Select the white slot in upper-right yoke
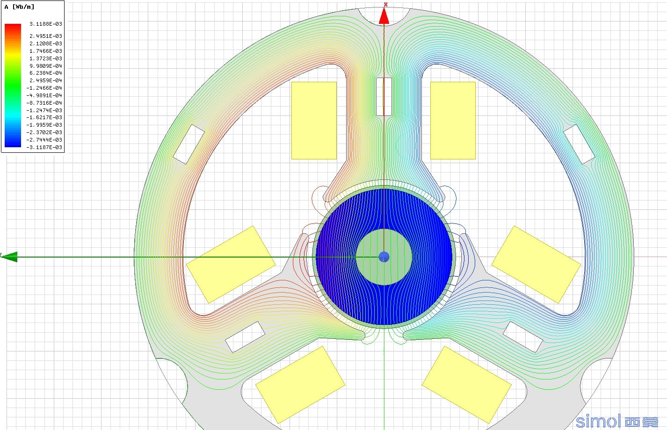667x430 pixels. tap(579, 144)
